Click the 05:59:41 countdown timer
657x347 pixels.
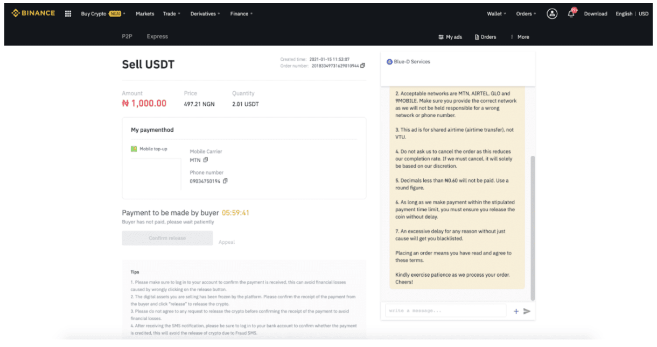coord(236,213)
